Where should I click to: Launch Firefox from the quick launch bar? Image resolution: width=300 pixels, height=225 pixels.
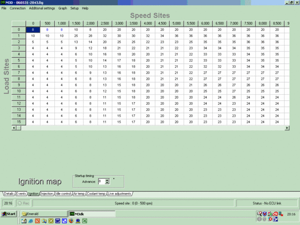[x=71, y=221]
